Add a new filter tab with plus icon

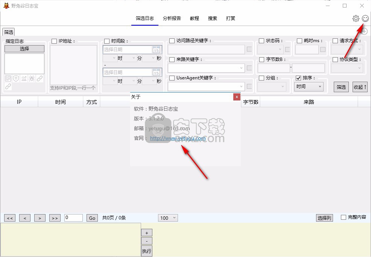(x=364, y=31)
